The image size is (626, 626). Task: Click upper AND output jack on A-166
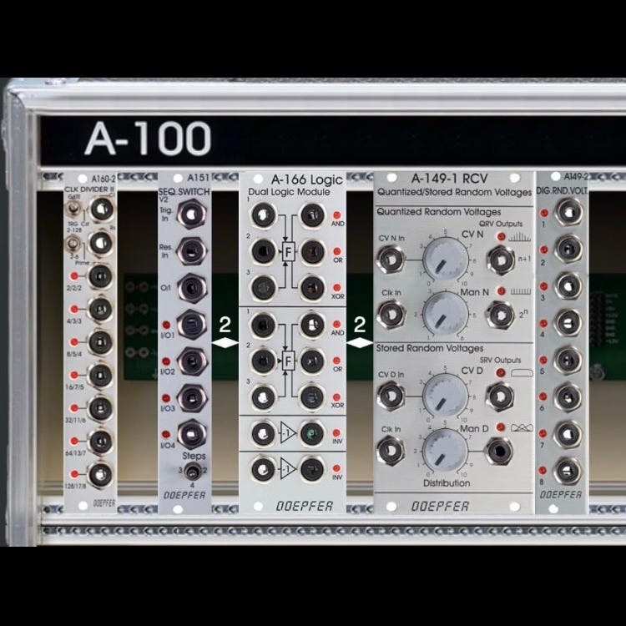click(312, 215)
